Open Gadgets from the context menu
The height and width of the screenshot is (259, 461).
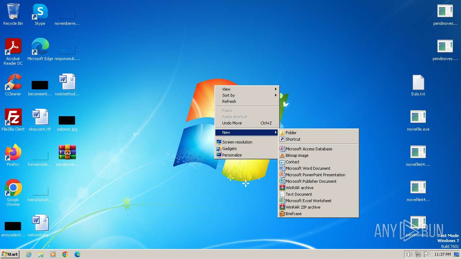pyautogui.click(x=247, y=149)
